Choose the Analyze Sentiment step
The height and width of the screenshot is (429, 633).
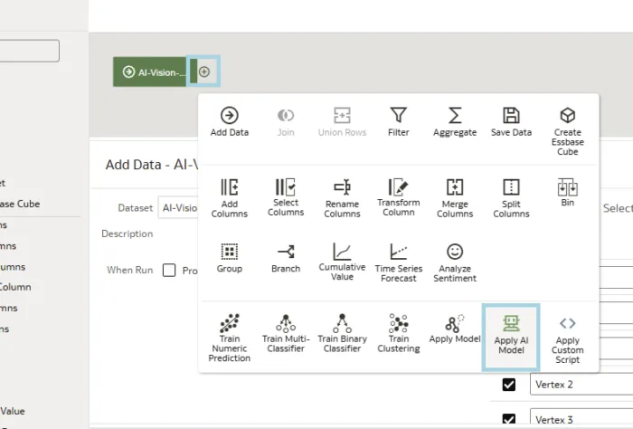tap(455, 252)
